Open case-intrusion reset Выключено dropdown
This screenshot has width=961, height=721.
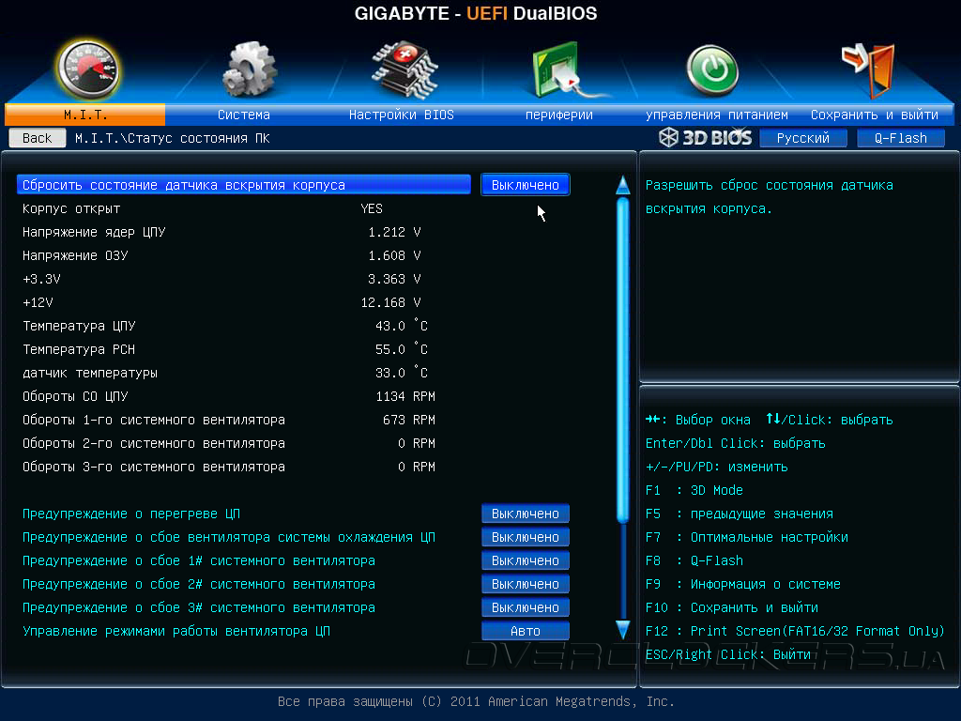coord(526,185)
